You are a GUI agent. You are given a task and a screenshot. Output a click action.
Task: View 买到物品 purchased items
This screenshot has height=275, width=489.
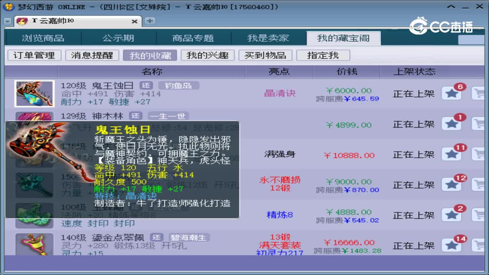[x=265, y=55]
